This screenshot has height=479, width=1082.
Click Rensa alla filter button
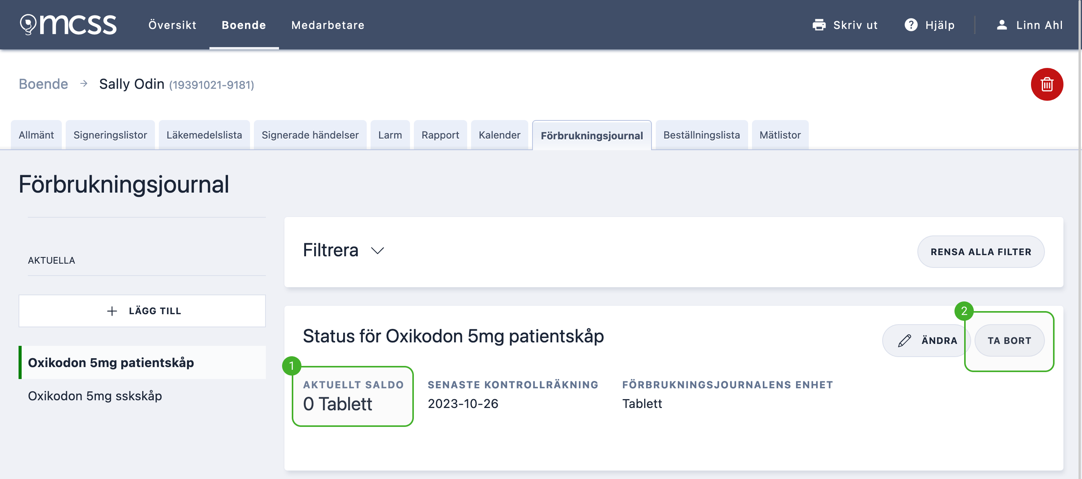(981, 252)
